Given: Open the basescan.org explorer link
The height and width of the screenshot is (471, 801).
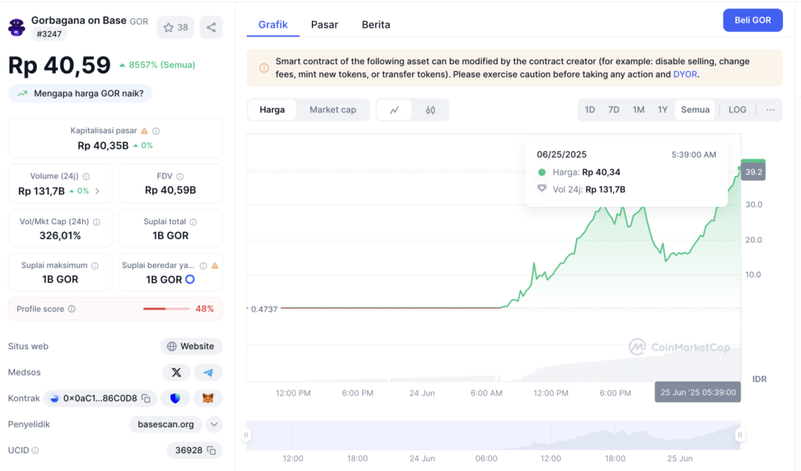Looking at the screenshot, I should 166,425.
